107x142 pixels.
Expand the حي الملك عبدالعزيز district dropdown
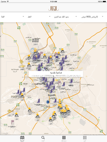(65, 17)
